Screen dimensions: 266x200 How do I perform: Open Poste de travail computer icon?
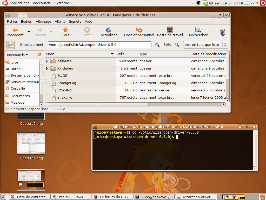tap(170, 30)
